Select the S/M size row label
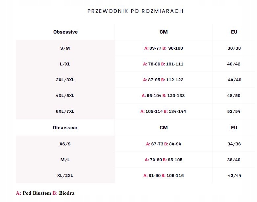The height and width of the screenshot is (202, 257). point(65,48)
